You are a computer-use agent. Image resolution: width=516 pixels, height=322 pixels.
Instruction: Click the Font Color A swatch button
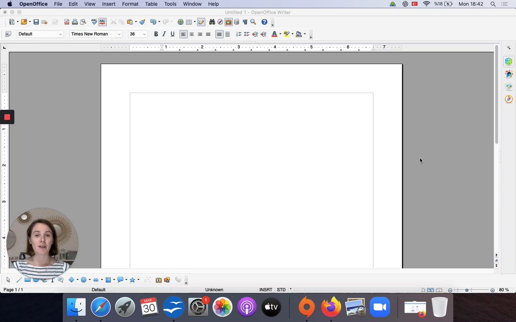point(275,34)
